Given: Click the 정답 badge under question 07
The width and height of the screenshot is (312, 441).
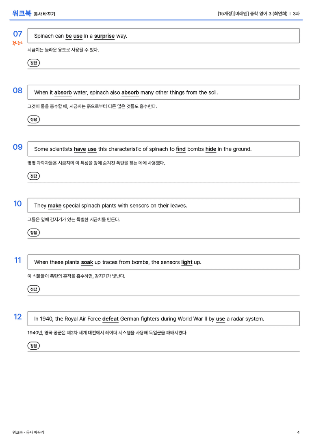Looking at the screenshot, I should click(33, 63).
